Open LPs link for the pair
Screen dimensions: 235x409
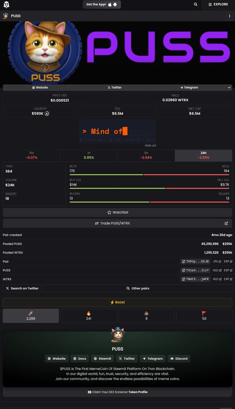coord(217,261)
